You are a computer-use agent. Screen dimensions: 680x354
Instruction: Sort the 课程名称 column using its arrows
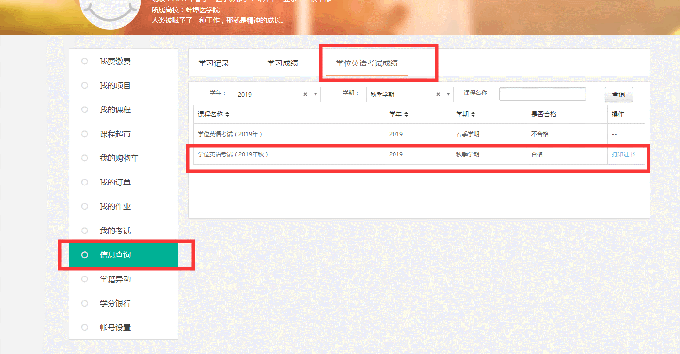pyautogui.click(x=228, y=114)
